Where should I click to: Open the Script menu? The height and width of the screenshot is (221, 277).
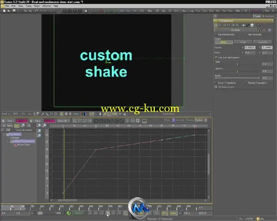click(37, 6)
